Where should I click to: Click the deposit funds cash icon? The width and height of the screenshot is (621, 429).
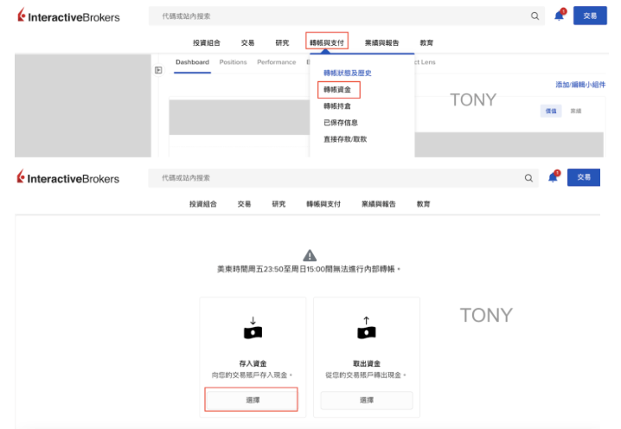[x=253, y=329]
